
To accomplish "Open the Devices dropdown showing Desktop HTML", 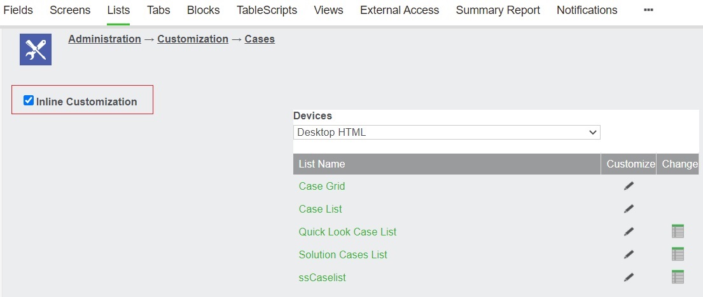I will point(447,133).
